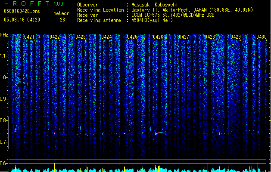Viewport: 271px width, 172px height.
Task: Click the 0428 time marker
Action: pyautogui.click(x=210, y=37)
